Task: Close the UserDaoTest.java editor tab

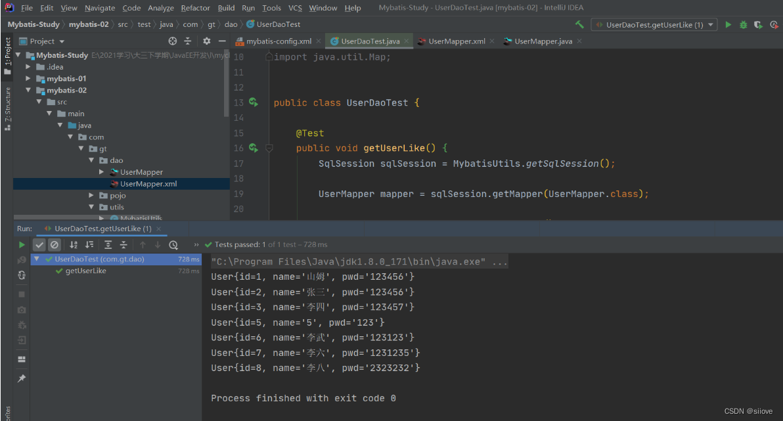Action: [407, 41]
